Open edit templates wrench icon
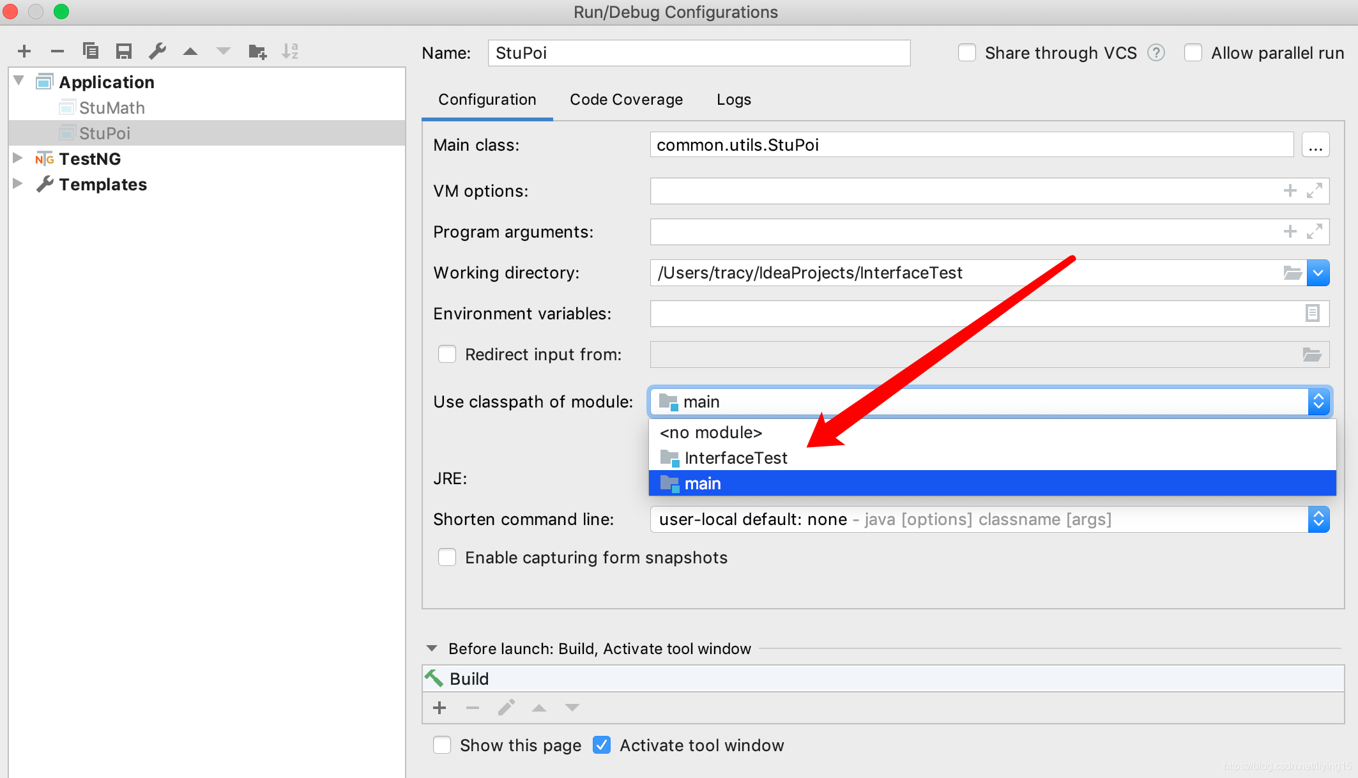 tap(157, 51)
